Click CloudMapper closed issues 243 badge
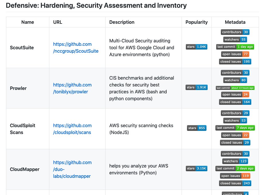 (235, 183)
